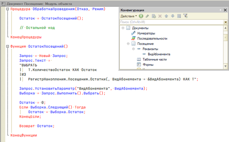Click the КонецПроцедуры keyword

(26, 37)
